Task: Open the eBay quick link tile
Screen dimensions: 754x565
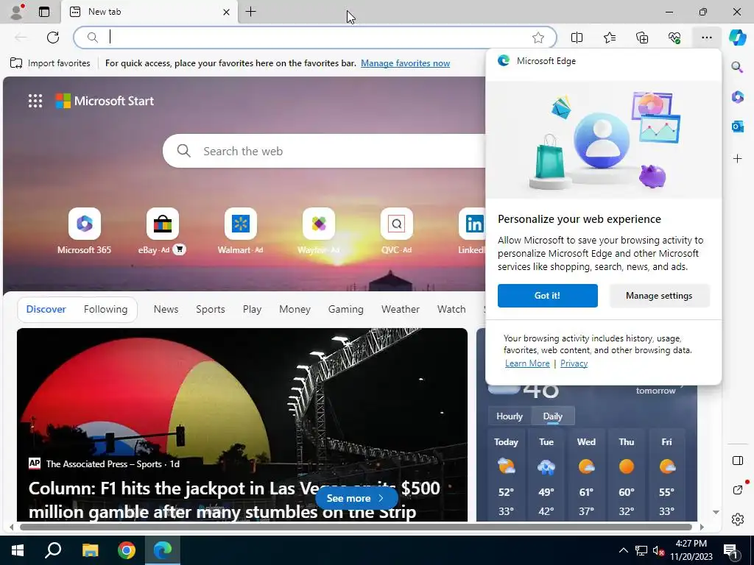Action: [163, 224]
